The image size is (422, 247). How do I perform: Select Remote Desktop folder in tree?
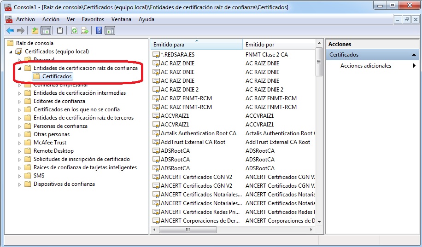(x=53, y=151)
